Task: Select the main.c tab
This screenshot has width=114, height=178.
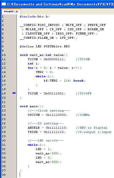Action: 11,11
